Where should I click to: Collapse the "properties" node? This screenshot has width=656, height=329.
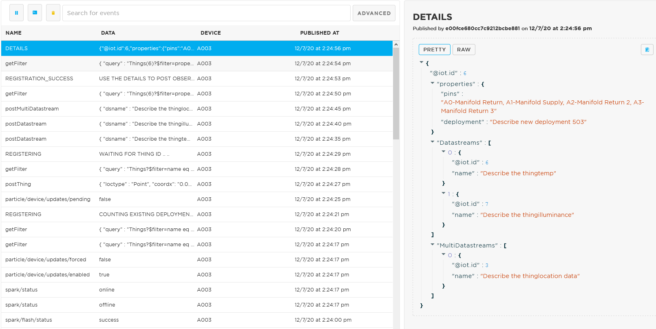(x=433, y=83)
